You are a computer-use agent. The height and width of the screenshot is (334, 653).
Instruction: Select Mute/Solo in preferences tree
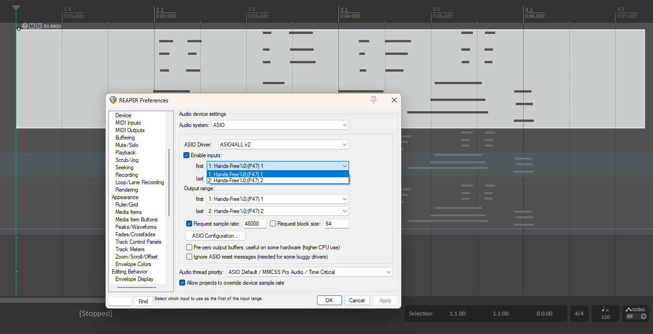[127, 145]
